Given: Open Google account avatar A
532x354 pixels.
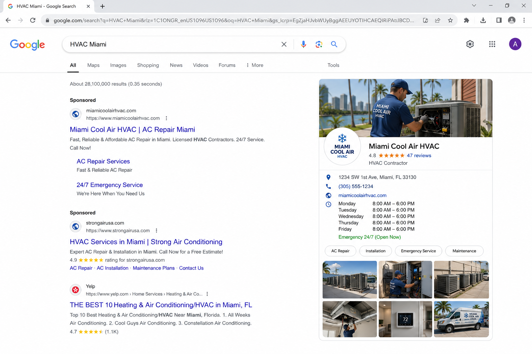Looking at the screenshot, I should [x=515, y=44].
